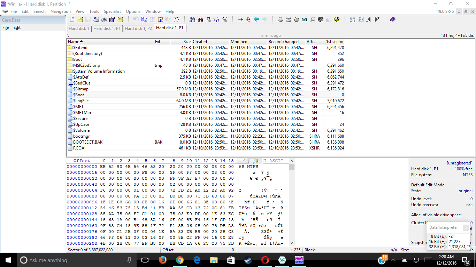Click the Go To Offset arrow icon

240,19
